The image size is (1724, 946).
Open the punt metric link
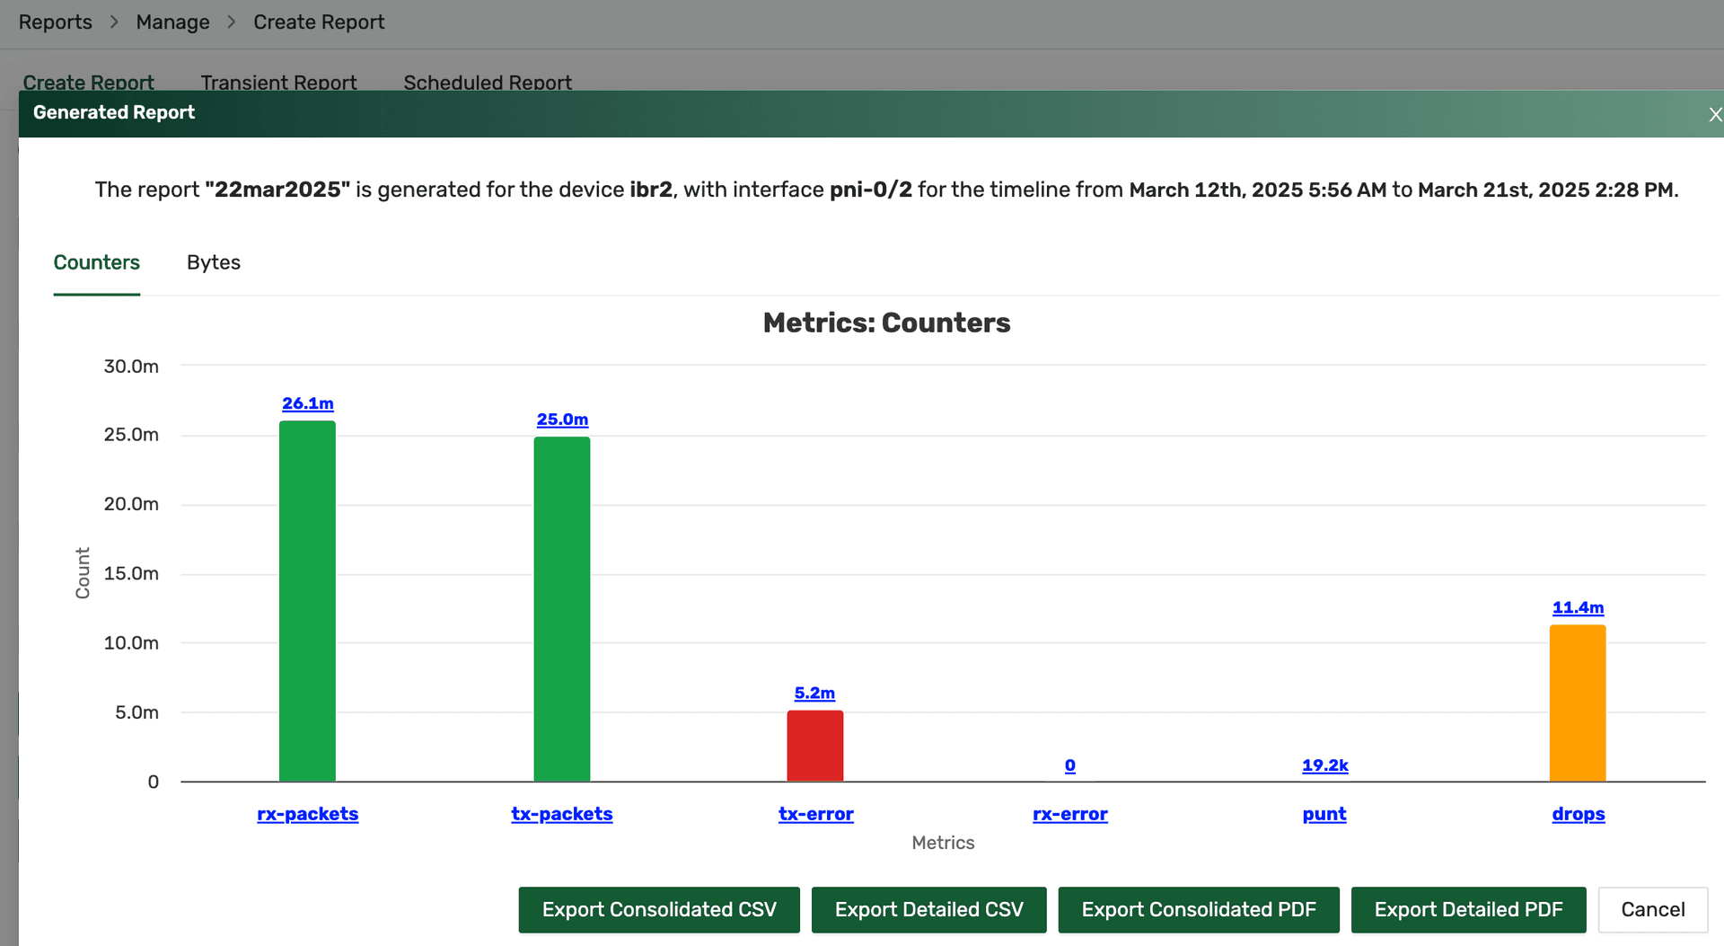tap(1324, 814)
